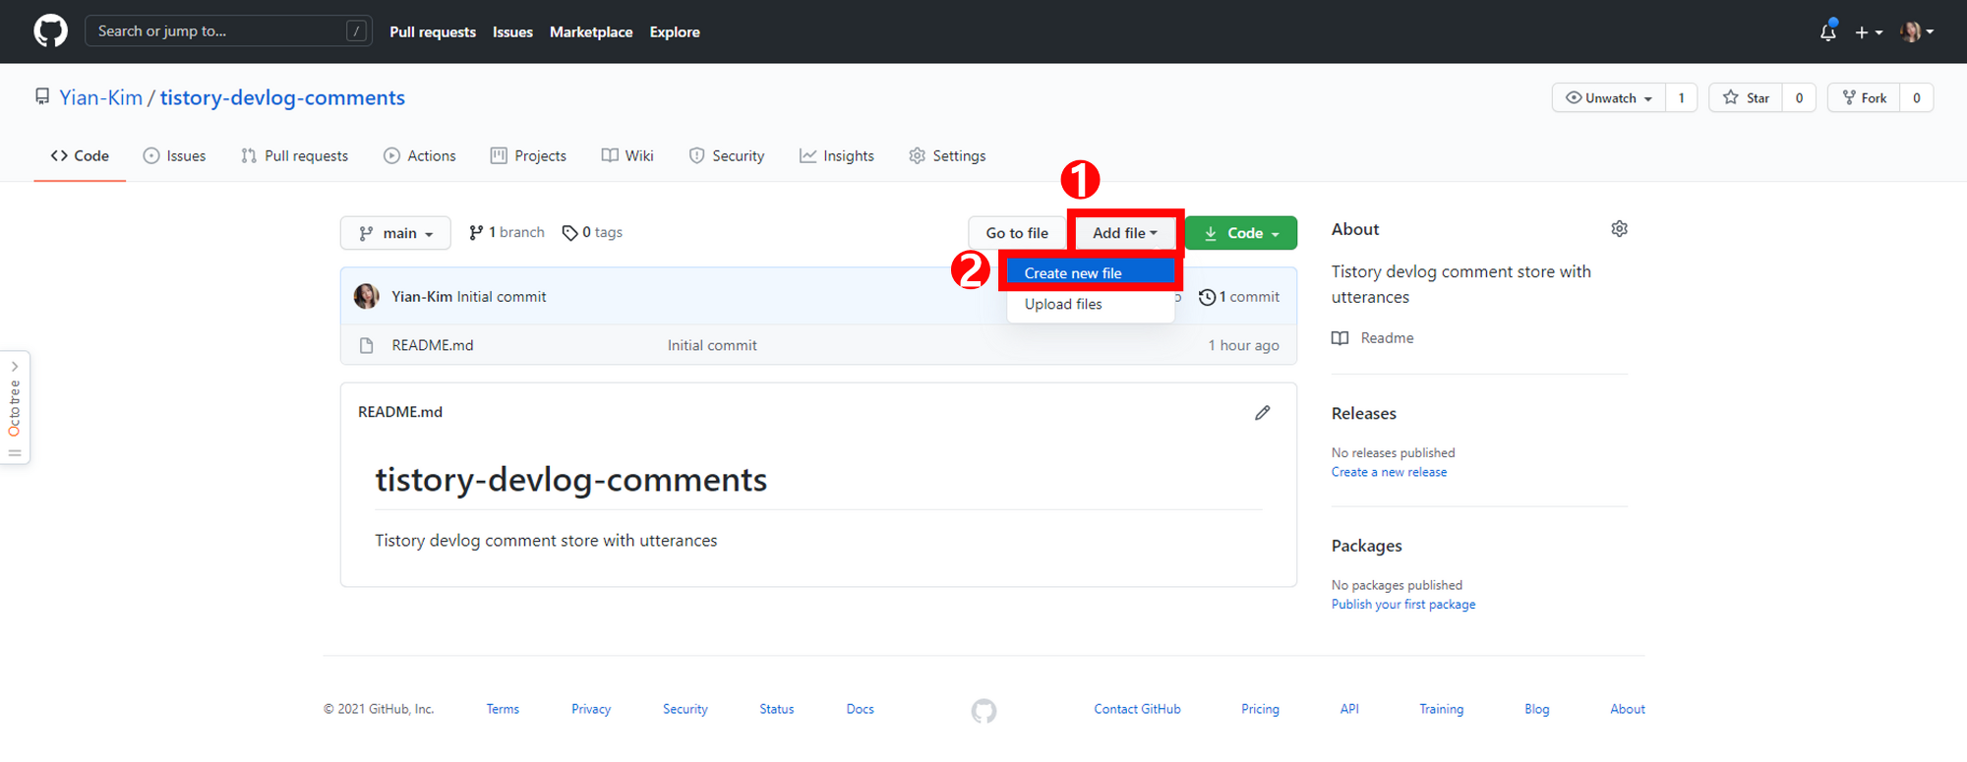1967x762 pixels.
Task: Click the README.md file icon
Action: coord(367,345)
